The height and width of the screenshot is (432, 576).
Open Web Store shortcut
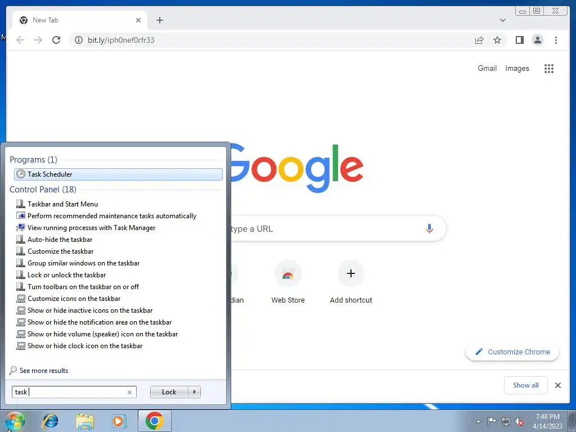click(288, 282)
